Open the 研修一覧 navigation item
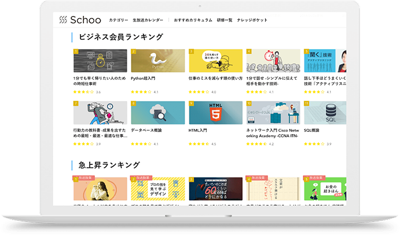Image resolution: width=400 pixels, height=235 pixels. 225,20
